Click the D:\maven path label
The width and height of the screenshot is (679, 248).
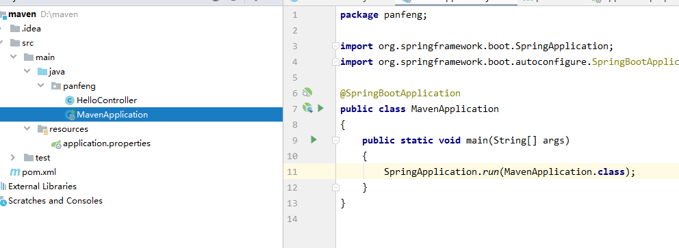(x=60, y=14)
